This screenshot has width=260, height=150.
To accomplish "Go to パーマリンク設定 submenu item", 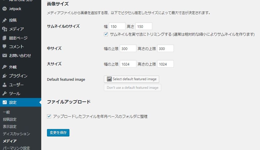I will point(16,148).
